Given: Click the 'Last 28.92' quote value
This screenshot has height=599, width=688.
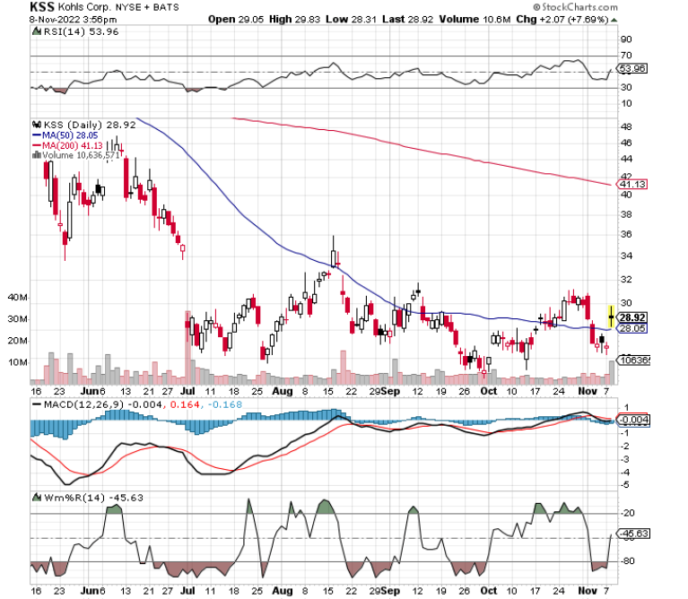Looking at the screenshot, I should pyautogui.click(x=407, y=20).
